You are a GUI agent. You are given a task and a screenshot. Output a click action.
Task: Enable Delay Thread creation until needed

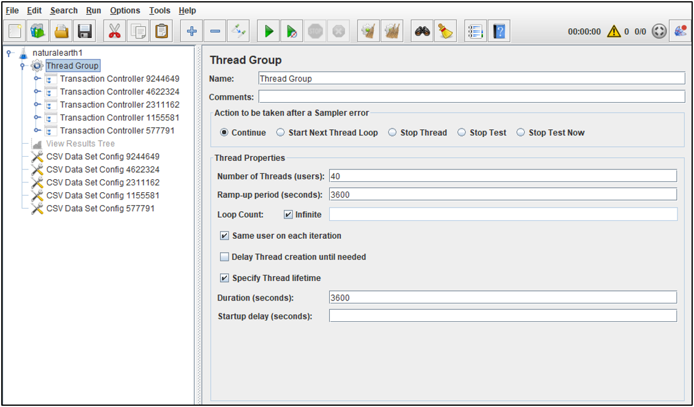224,257
